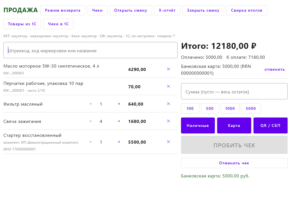Click the payment amount input field
Screen dimensions: 291x218
tap(234, 91)
